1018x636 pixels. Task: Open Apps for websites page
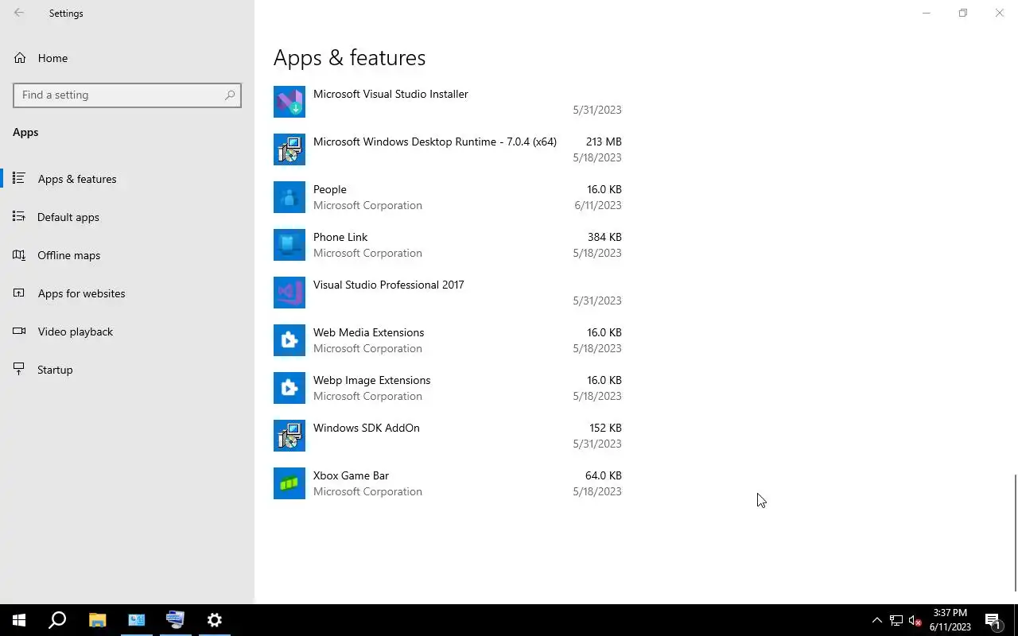[127, 293]
